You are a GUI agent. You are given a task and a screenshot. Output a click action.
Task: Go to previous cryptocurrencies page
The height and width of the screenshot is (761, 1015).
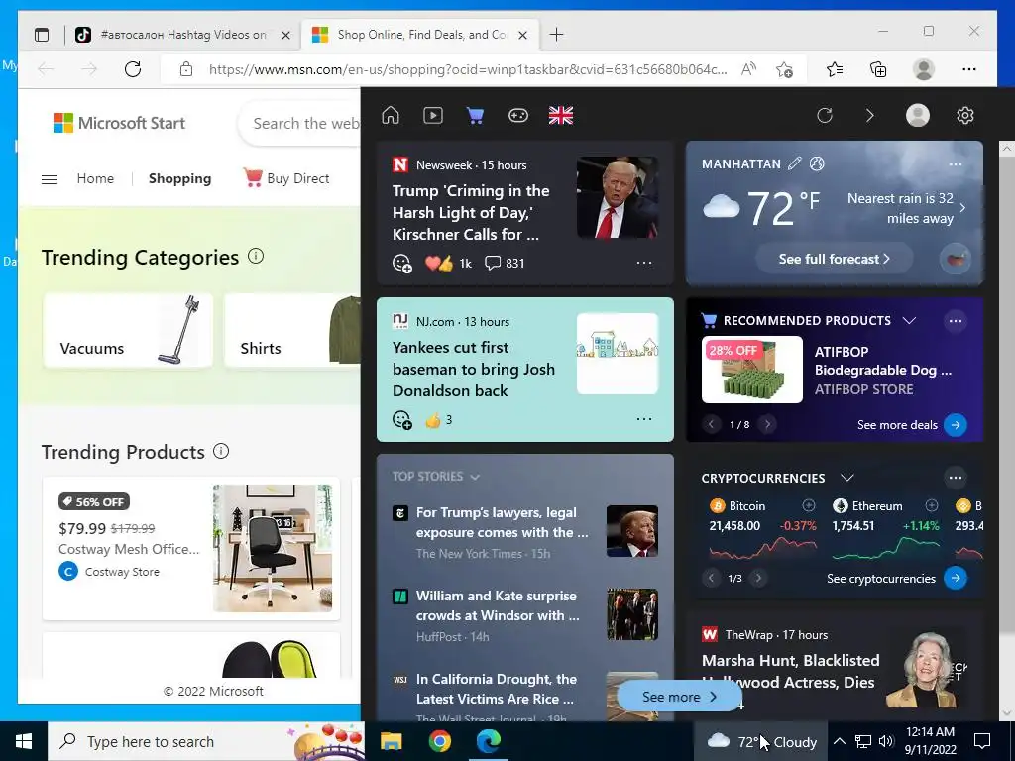(x=712, y=578)
